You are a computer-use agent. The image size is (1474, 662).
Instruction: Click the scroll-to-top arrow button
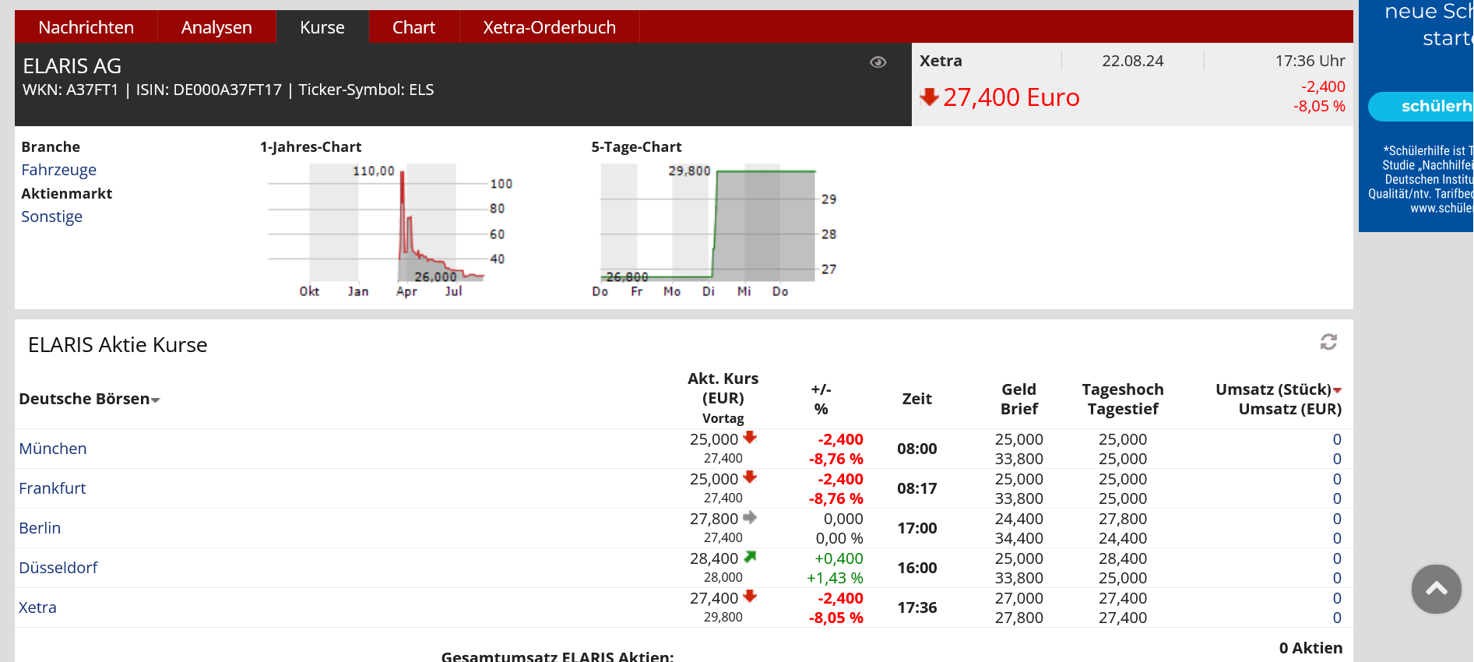[x=1436, y=589]
